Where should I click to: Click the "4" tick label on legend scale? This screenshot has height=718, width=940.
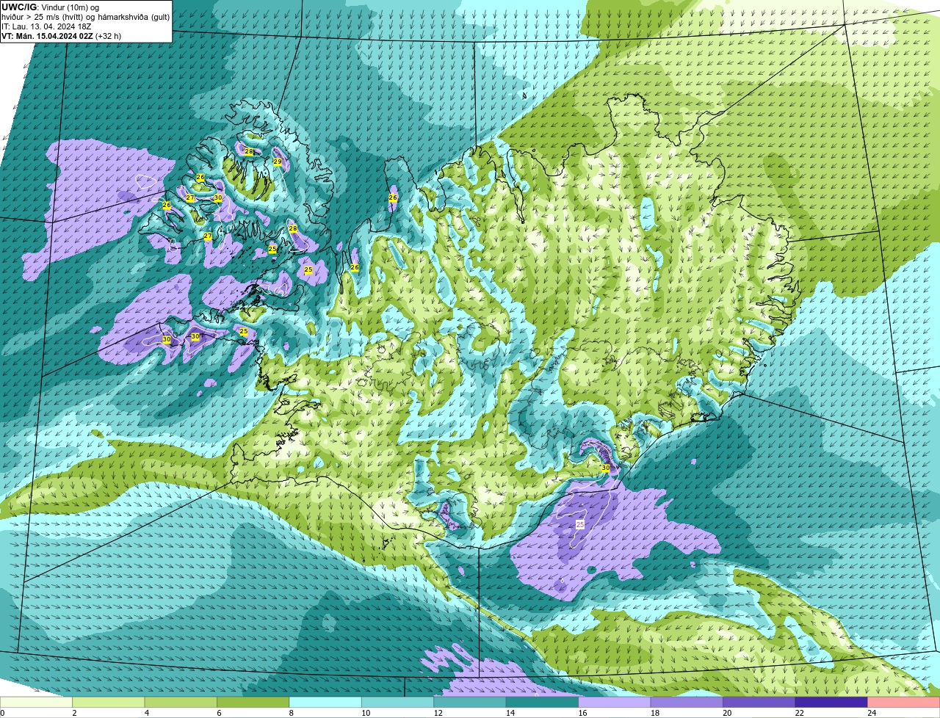click(x=146, y=713)
